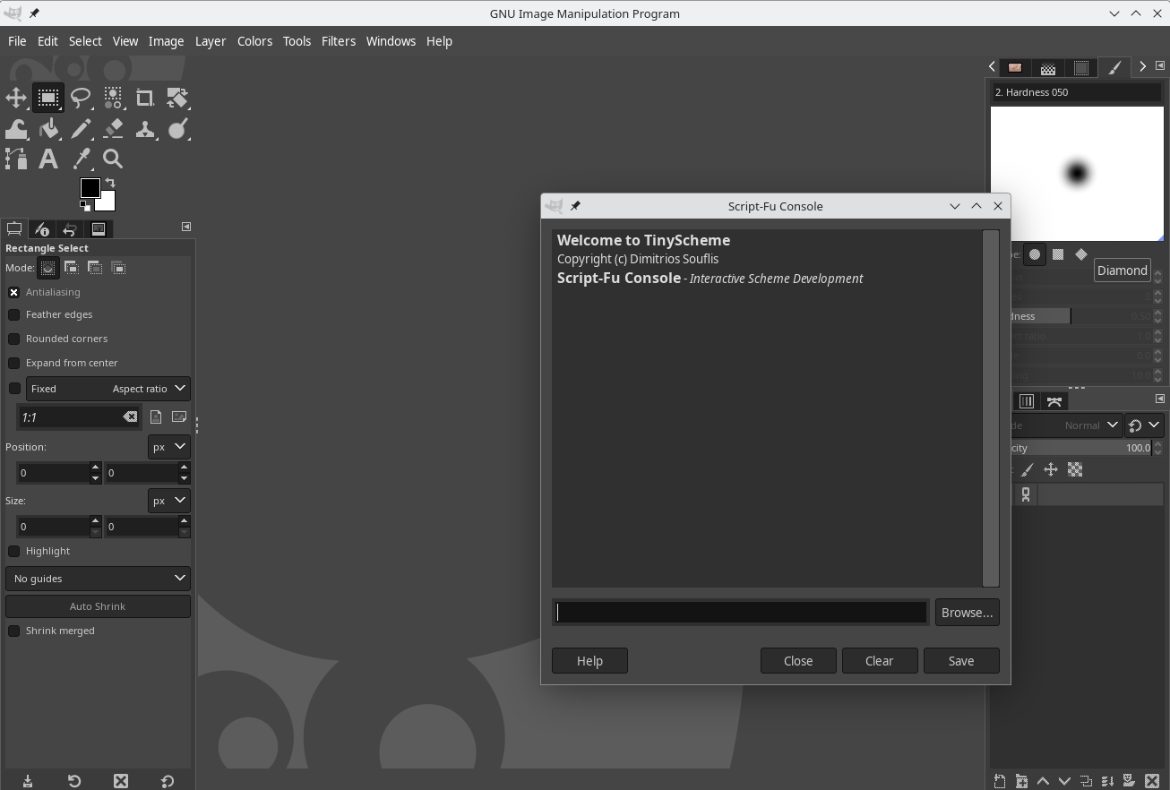The height and width of the screenshot is (790, 1170).
Task: Open the Filters menu
Action: [338, 41]
